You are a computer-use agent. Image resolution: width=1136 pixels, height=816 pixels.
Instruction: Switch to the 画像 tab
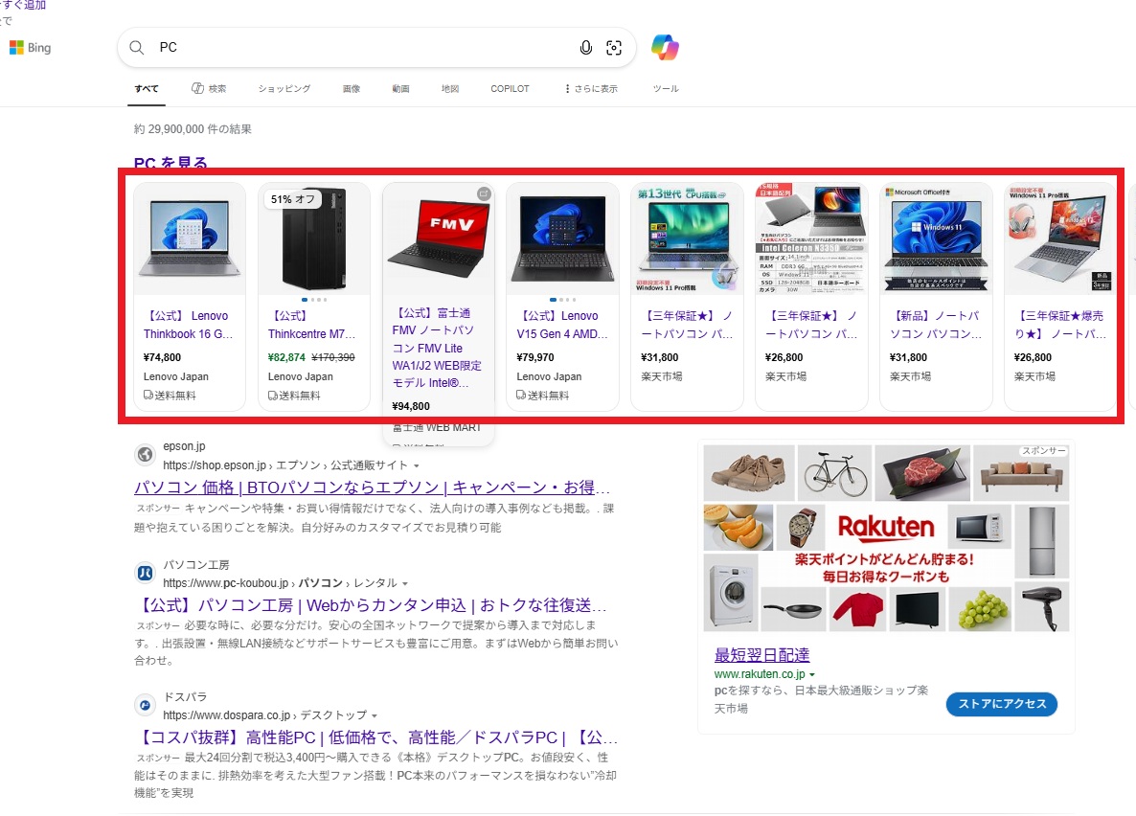pyautogui.click(x=352, y=88)
